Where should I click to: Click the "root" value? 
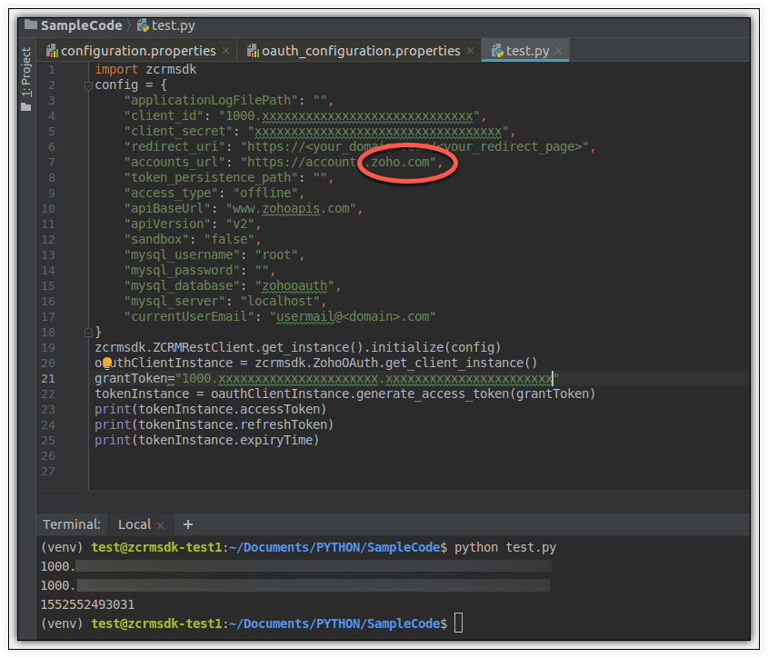coord(276,255)
